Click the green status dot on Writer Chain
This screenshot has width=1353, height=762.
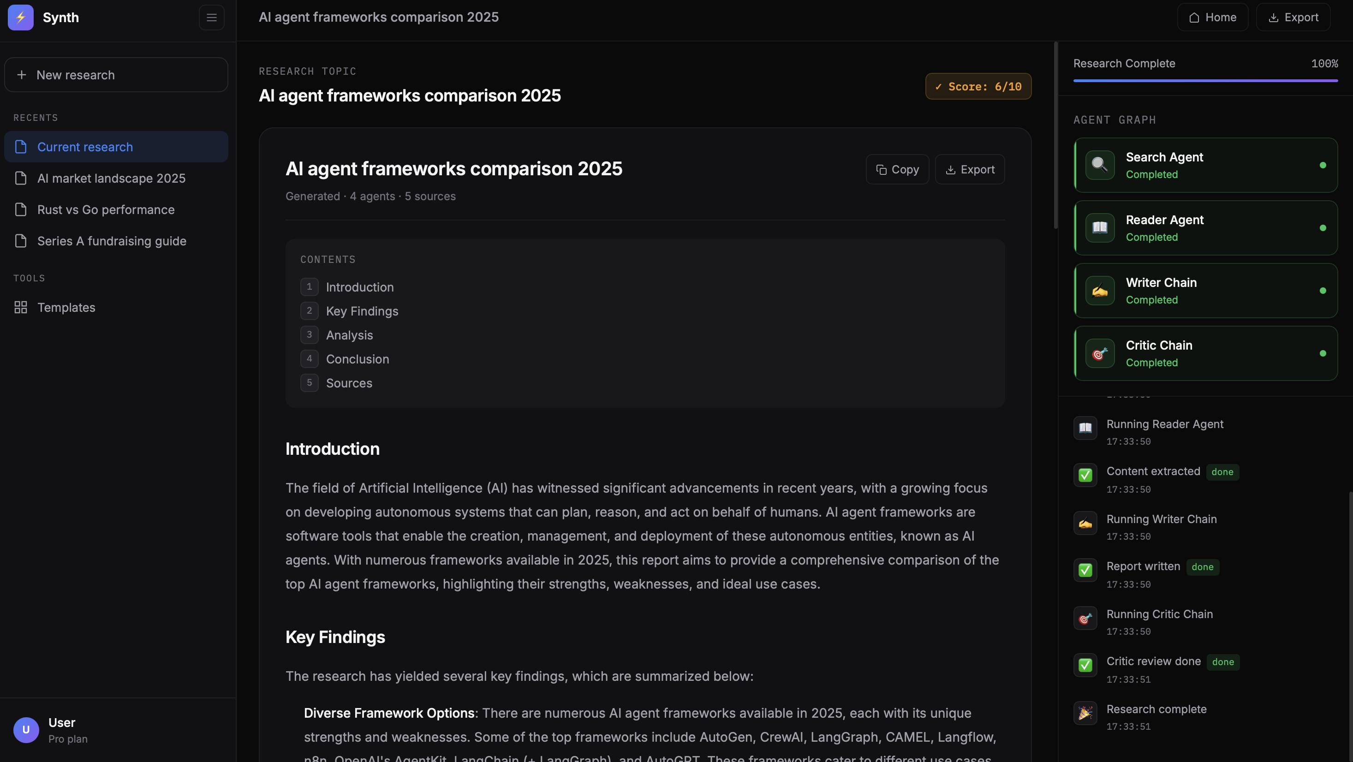coord(1323,291)
